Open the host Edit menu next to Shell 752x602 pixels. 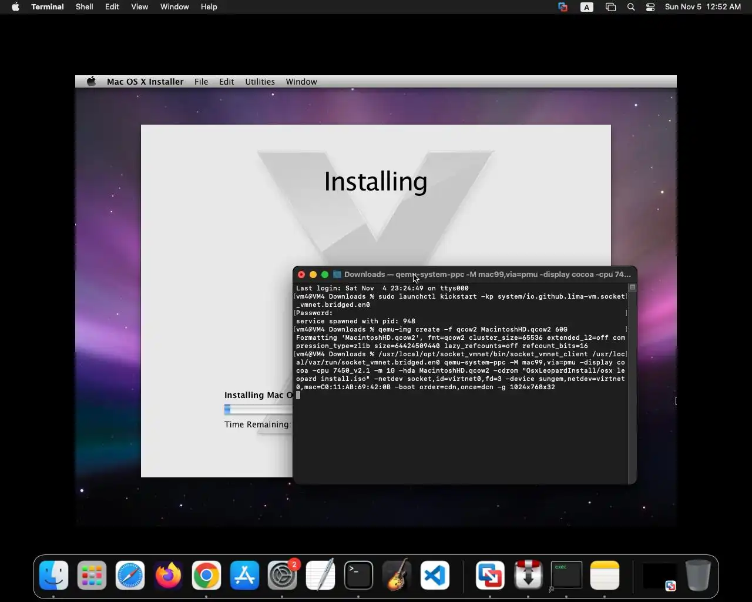point(112,7)
